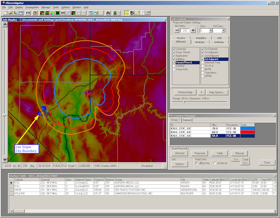Click the red and green overlapping circles icon

click(x=42, y=13)
